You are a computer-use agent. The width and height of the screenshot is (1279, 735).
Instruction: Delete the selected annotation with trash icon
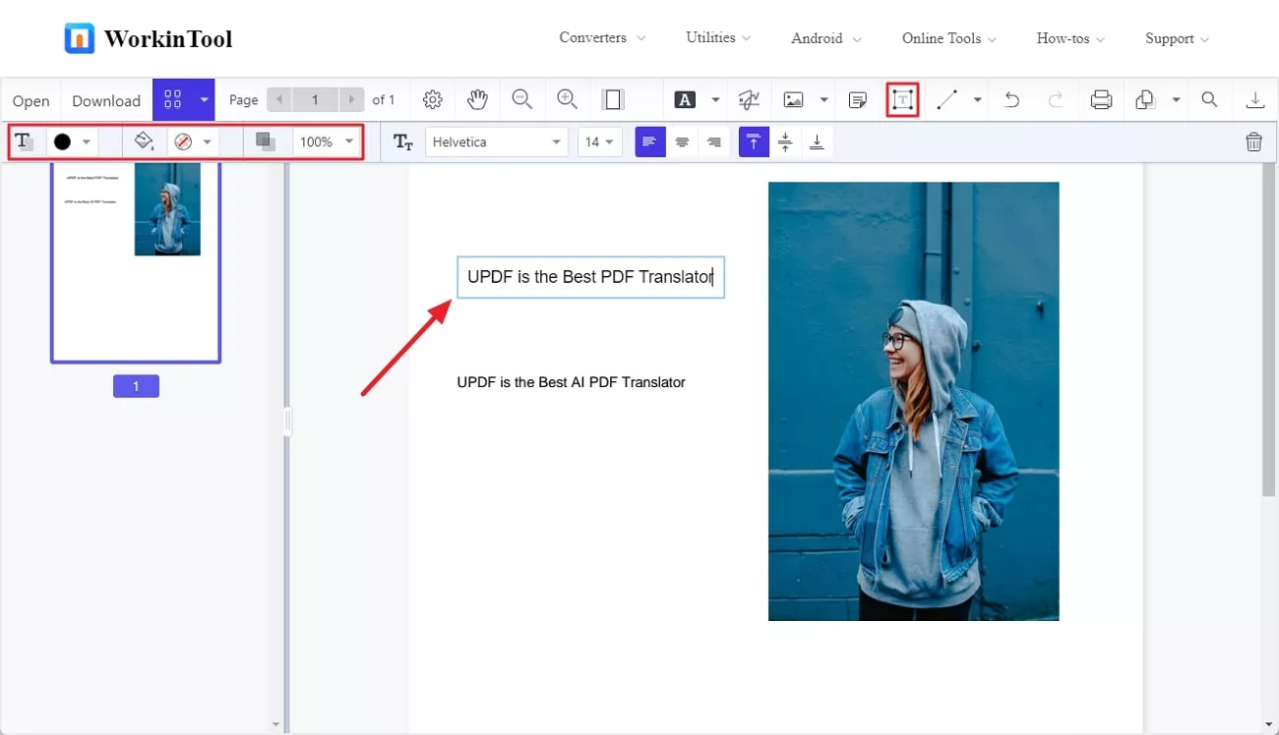tap(1253, 141)
